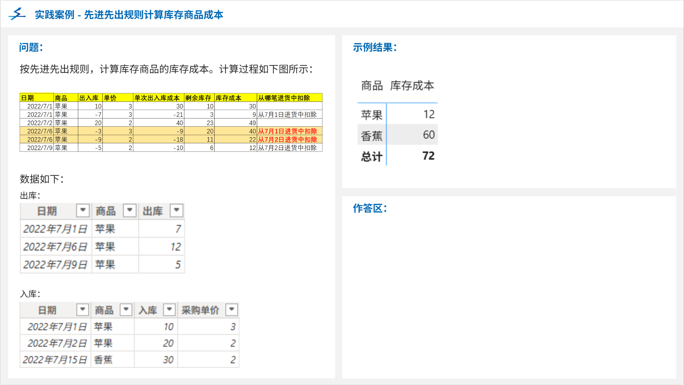Open 出库 column filter dropdown
This screenshot has width=684, height=385.
(x=177, y=210)
